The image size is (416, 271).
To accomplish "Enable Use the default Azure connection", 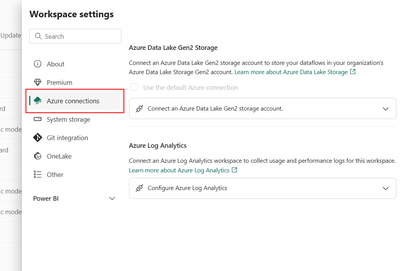I will click(134, 87).
